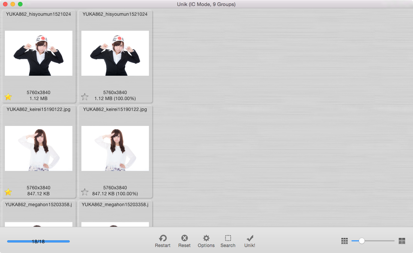Click the Options text label
413x253 pixels.
click(206, 246)
